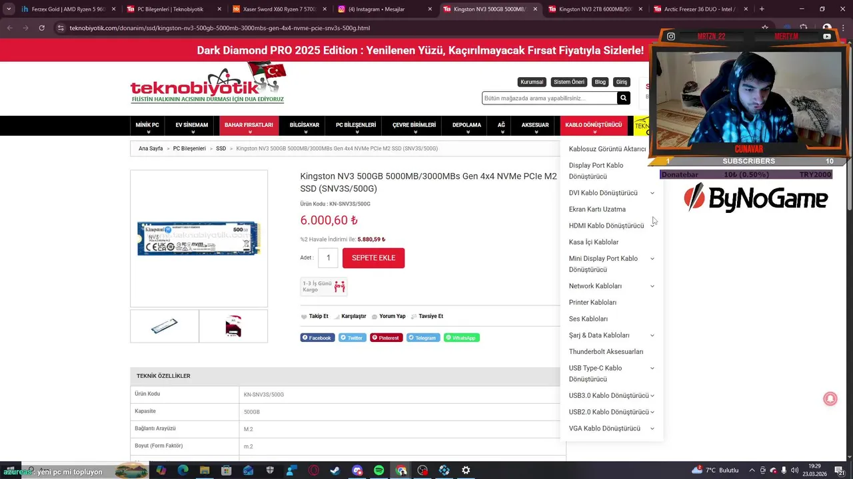Image resolution: width=853 pixels, height=479 pixels.
Task: Click the red notification bell icon
Action: tap(830, 399)
